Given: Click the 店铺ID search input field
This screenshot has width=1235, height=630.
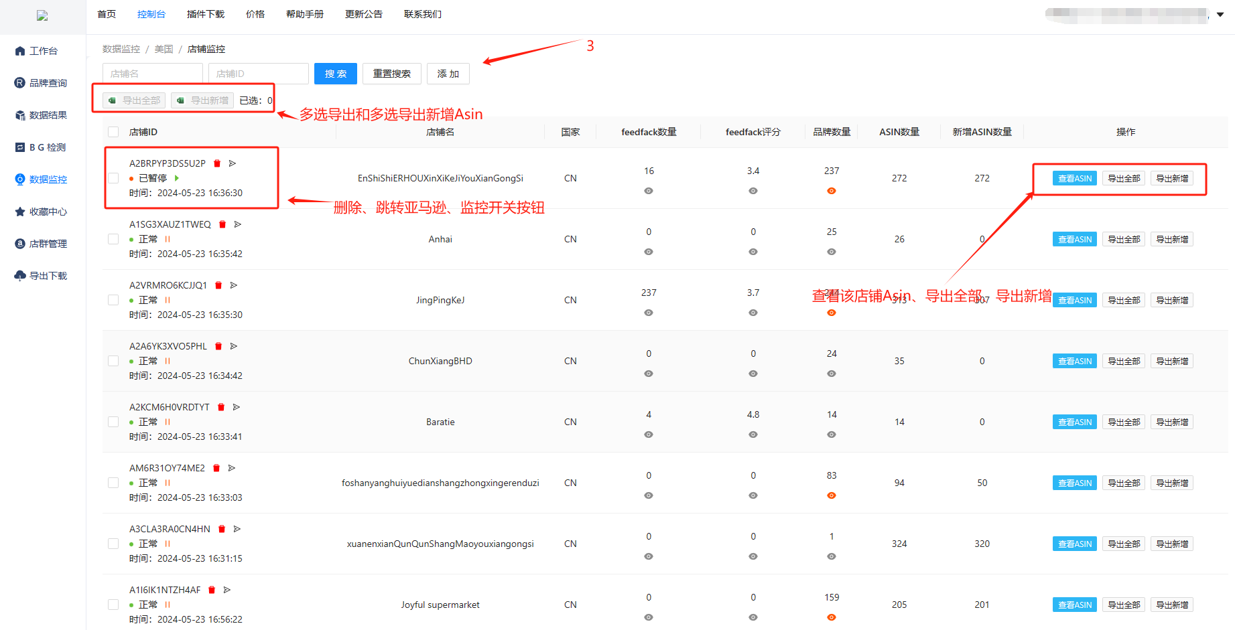Looking at the screenshot, I should click(258, 74).
